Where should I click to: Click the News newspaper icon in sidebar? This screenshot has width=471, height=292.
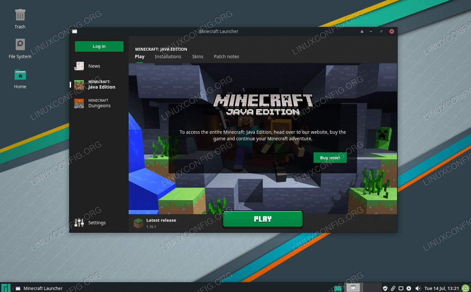pyautogui.click(x=79, y=66)
